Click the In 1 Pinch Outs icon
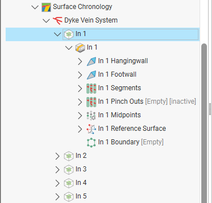This screenshot has width=212, height=203. click(91, 102)
